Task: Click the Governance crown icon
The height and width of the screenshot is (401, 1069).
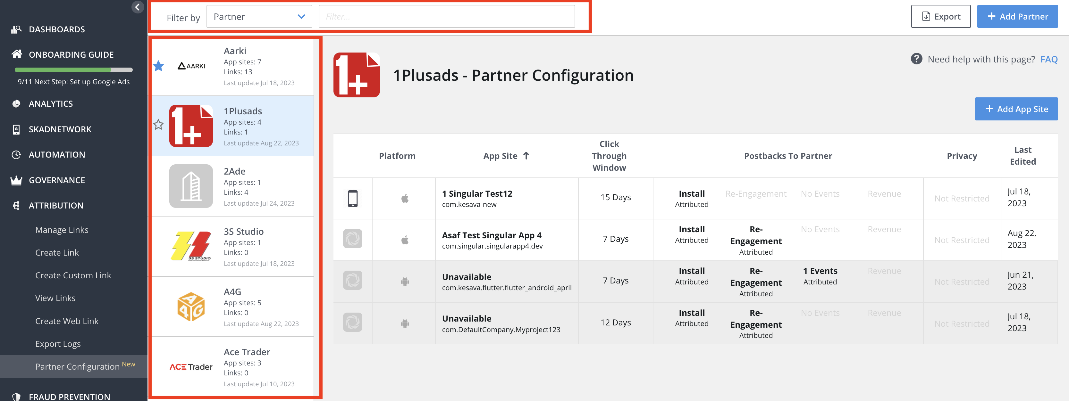Action: click(x=16, y=180)
